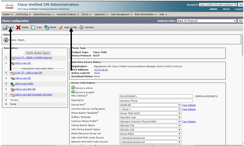The width and height of the screenshot is (244, 146).
Task: Click the Reset phone icon
Action: point(47,27)
